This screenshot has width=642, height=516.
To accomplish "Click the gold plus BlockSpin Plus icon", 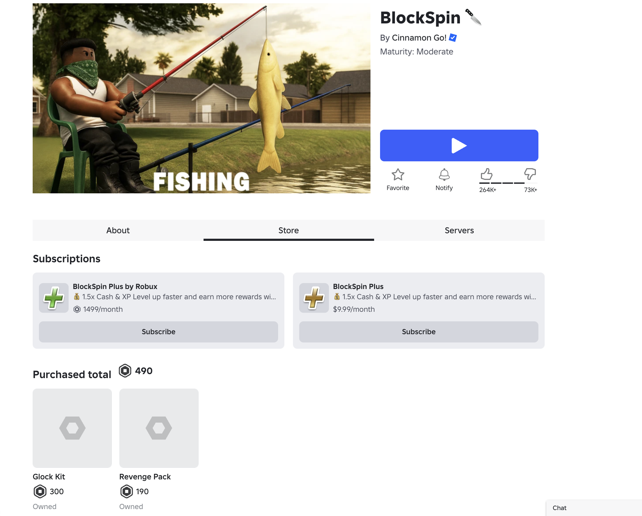I will (x=314, y=298).
